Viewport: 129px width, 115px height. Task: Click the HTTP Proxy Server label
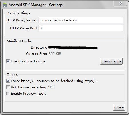(21, 20)
